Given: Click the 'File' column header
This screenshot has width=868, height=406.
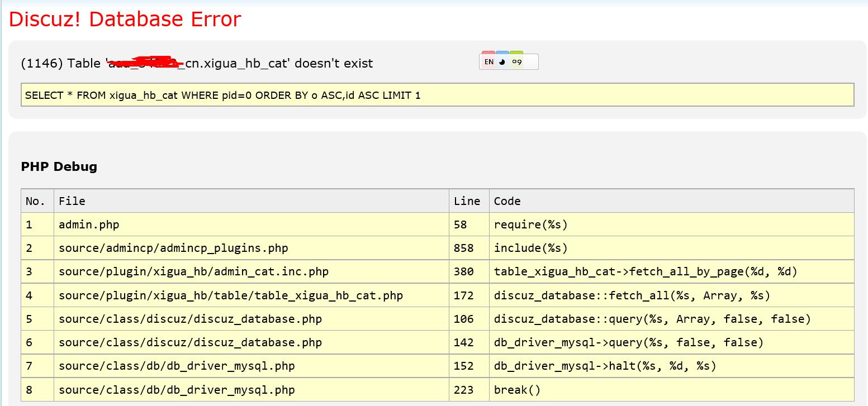Looking at the screenshot, I should 252,201.
